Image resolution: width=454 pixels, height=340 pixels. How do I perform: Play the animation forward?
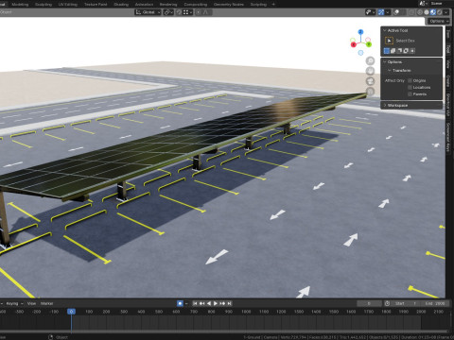click(x=216, y=303)
